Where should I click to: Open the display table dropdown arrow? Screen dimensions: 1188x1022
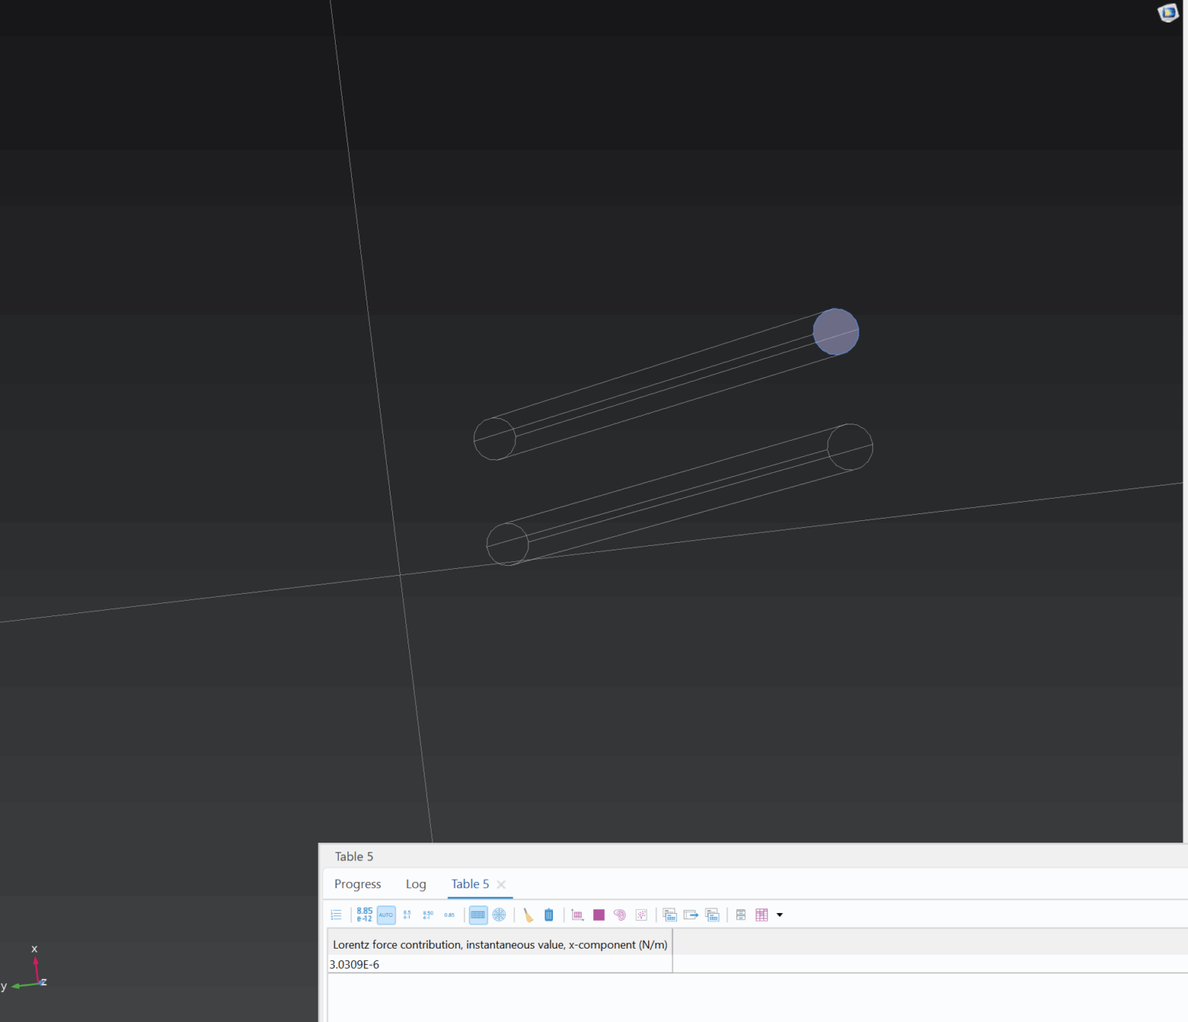(780, 915)
